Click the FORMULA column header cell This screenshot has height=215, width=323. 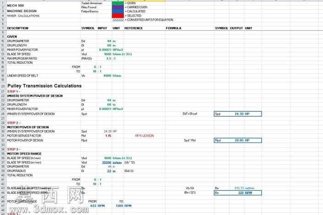173,28
